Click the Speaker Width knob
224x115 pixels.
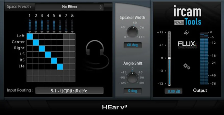coord(133,32)
